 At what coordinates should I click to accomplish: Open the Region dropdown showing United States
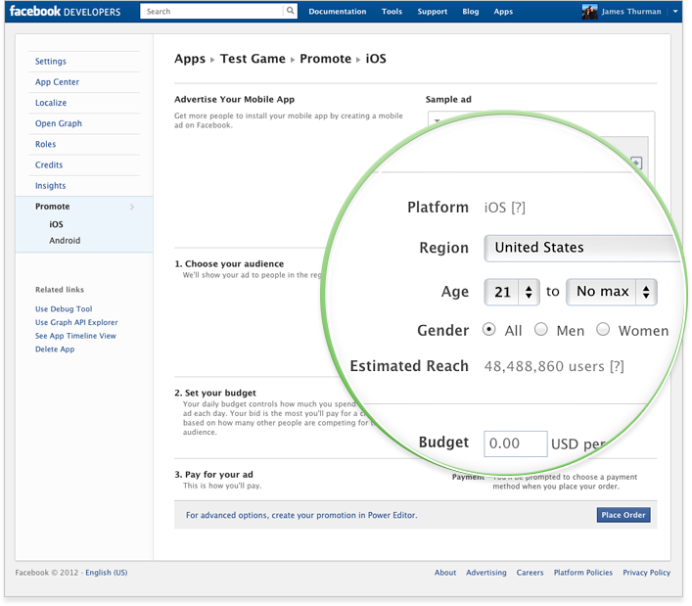pos(581,248)
